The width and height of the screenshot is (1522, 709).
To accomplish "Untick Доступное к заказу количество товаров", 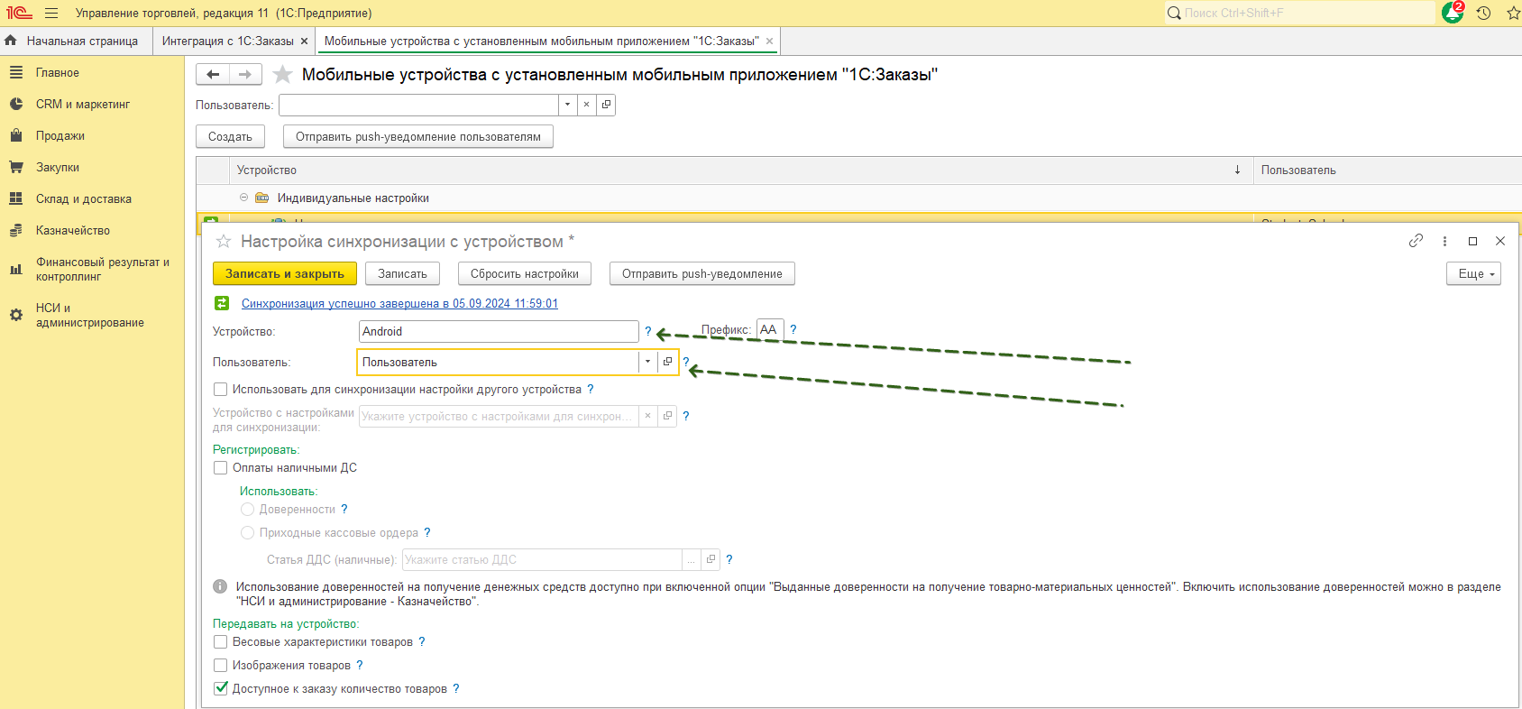I will [220, 689].
